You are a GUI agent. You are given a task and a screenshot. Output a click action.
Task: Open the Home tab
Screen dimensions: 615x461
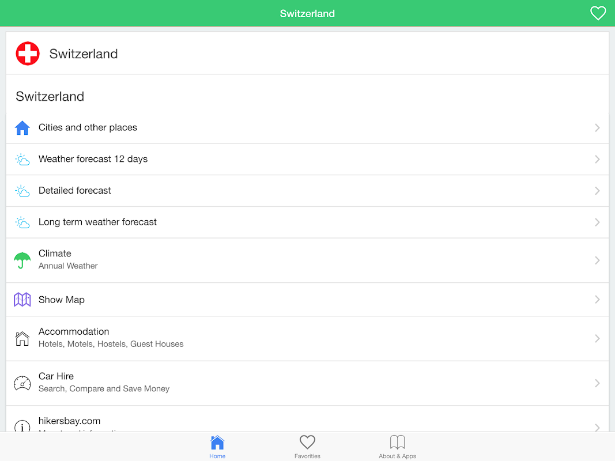pyautogui.click(x=217, y=447)
